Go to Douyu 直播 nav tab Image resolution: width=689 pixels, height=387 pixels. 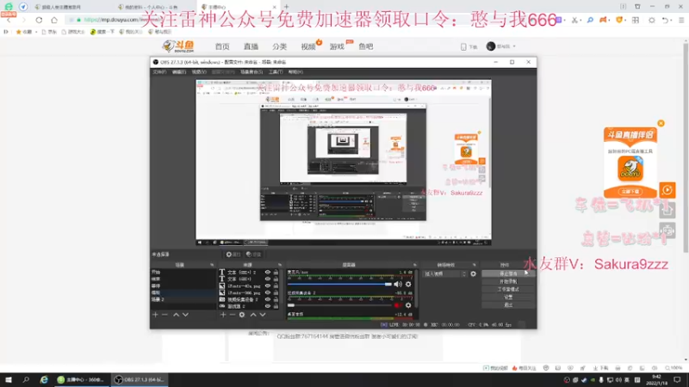point(251,46)
